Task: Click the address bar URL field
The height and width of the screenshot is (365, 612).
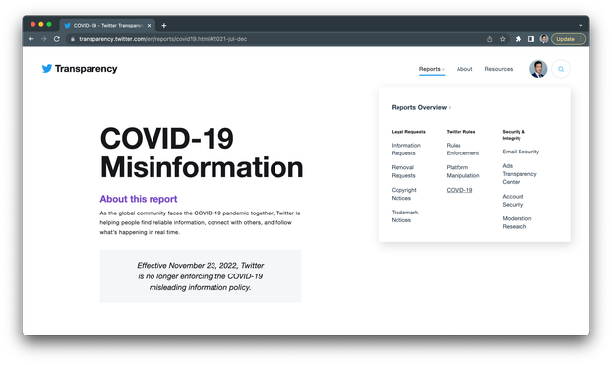Action: click(x=274, y=39)
